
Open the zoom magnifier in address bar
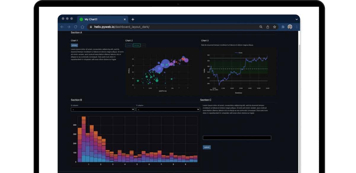261,27
